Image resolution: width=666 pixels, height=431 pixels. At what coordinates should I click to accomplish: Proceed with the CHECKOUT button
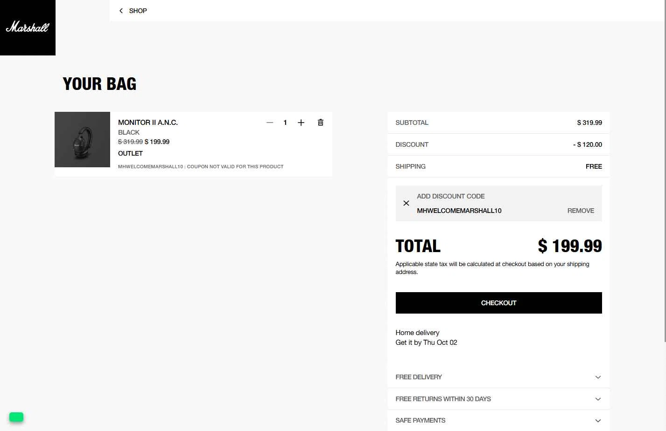click(x=498, y=303)
